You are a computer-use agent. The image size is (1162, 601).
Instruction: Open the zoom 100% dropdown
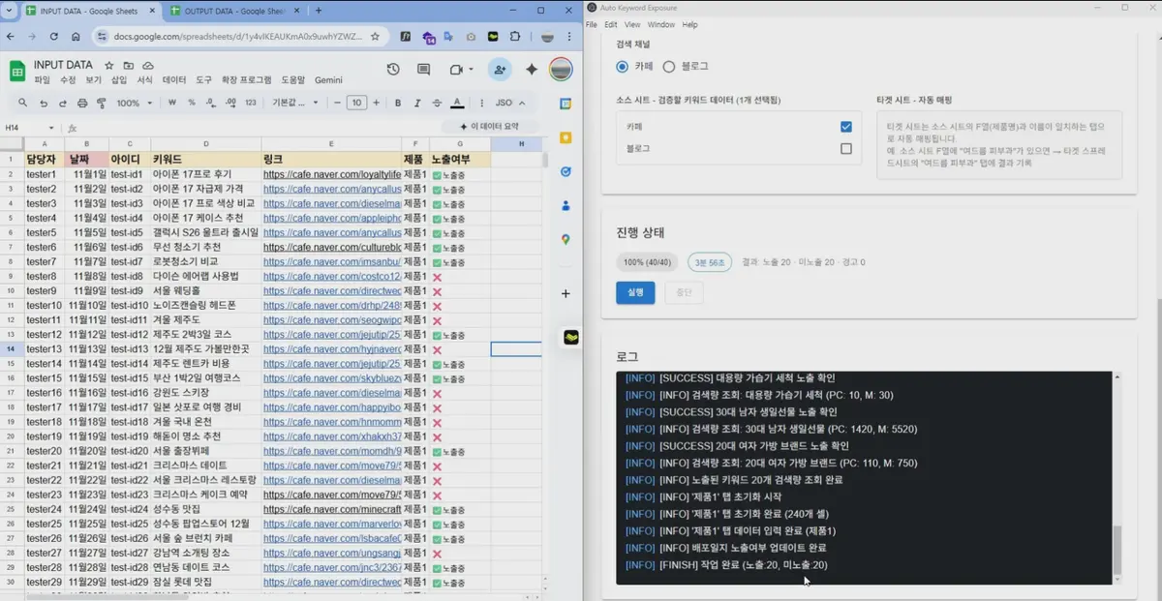pyautogui.click(x=134, y=103)
